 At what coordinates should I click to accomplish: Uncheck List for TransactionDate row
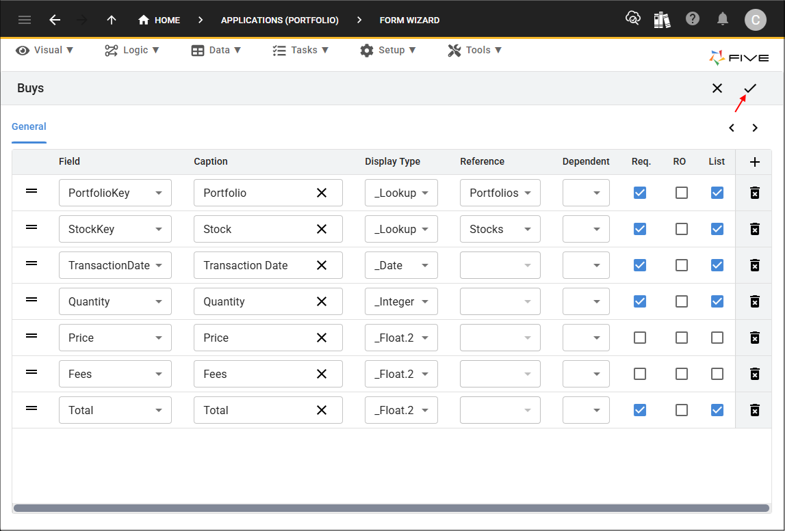pyautogui.click(x=717, y=265)
